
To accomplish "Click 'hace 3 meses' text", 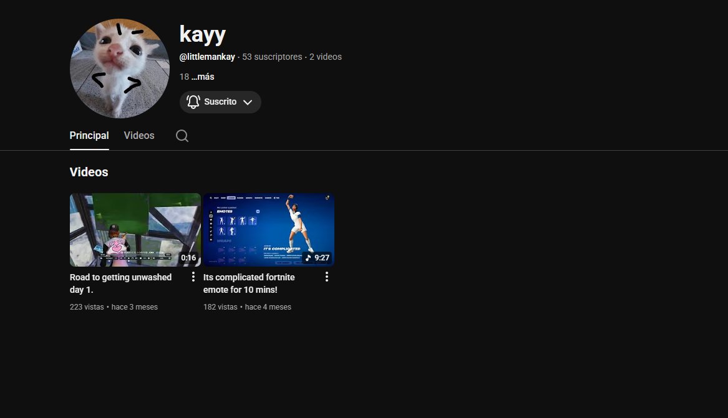I will (135, 306).
